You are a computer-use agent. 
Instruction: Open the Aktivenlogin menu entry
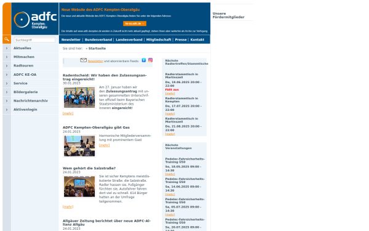pos(25,110)
